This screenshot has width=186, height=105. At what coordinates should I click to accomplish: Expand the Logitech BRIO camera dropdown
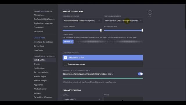tap(82, 99)
